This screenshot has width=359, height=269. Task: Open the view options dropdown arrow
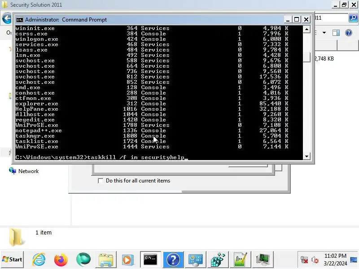pyautogui.click(x=324, y=33)
